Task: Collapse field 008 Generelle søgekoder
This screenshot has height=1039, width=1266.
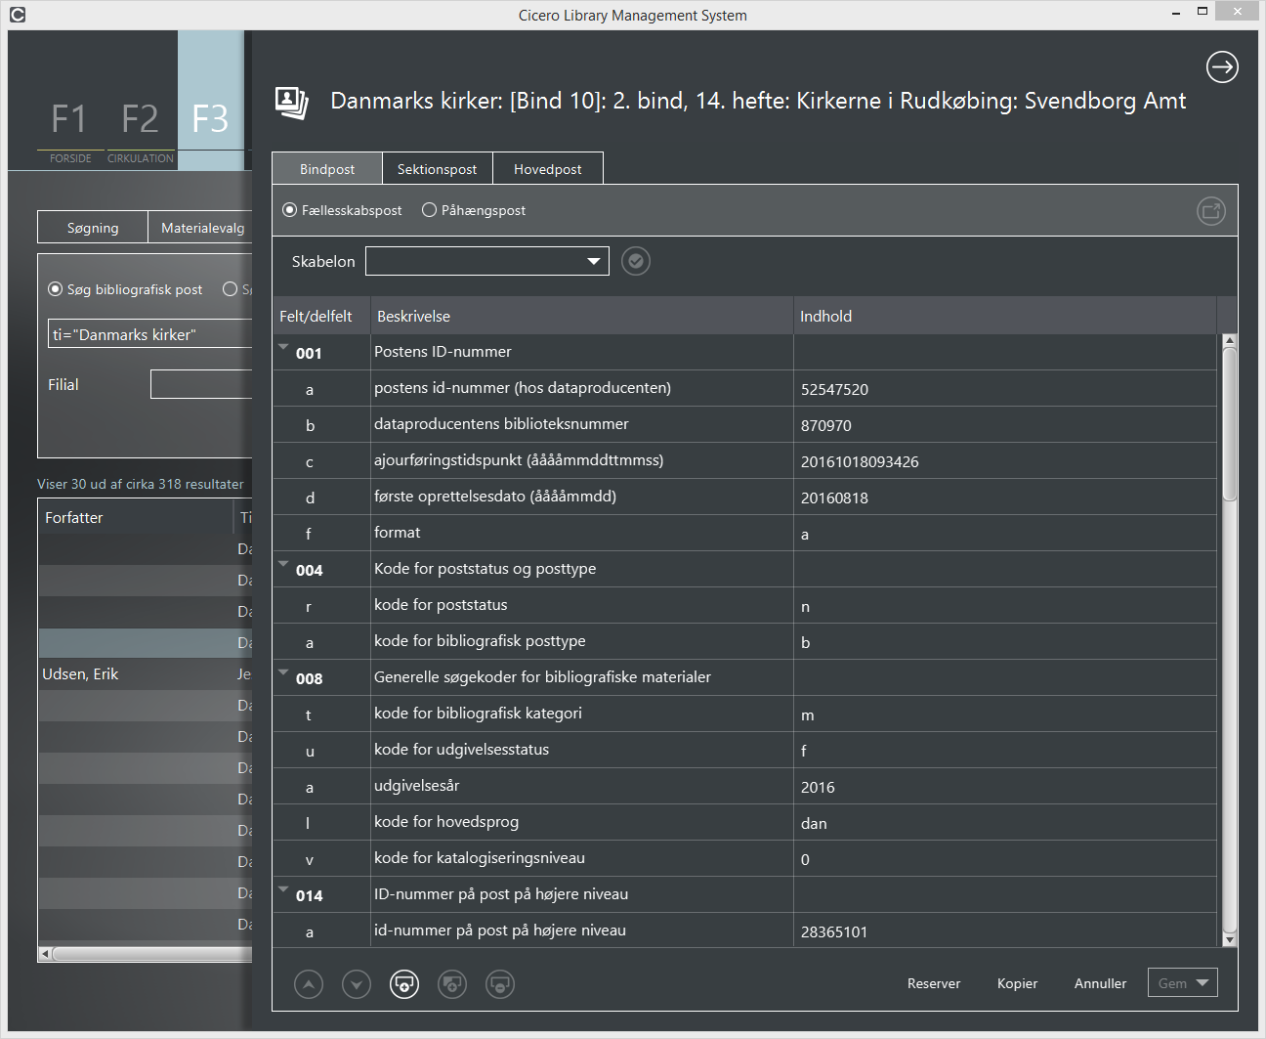Action: (283, 672)
